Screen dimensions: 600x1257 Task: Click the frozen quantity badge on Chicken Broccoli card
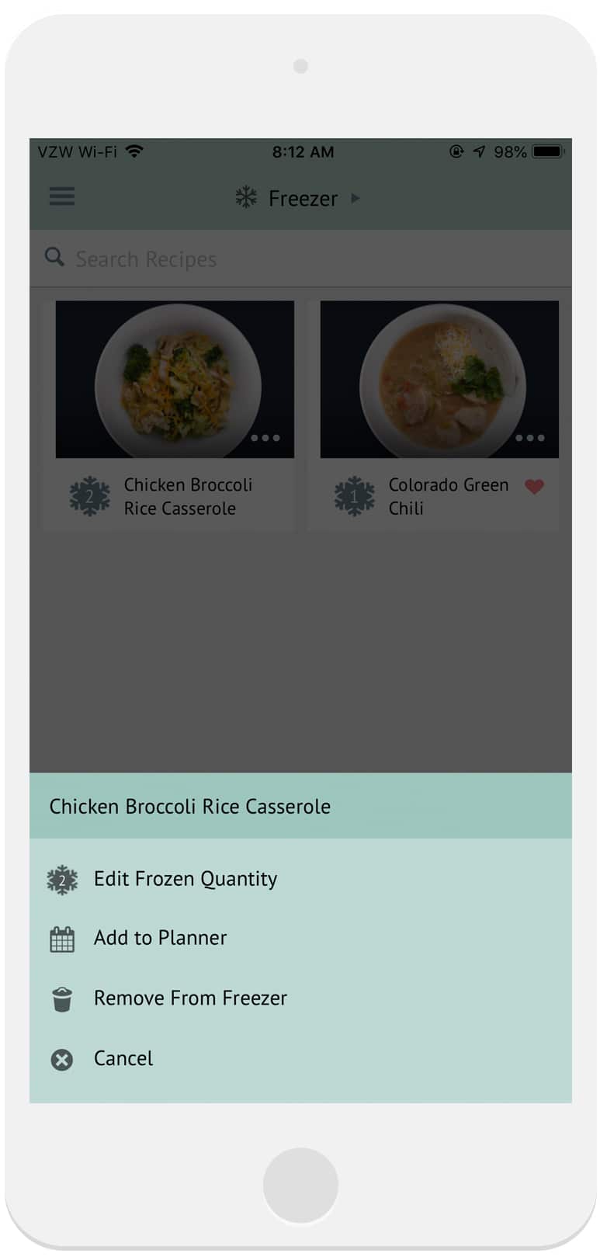coord(89,496)
